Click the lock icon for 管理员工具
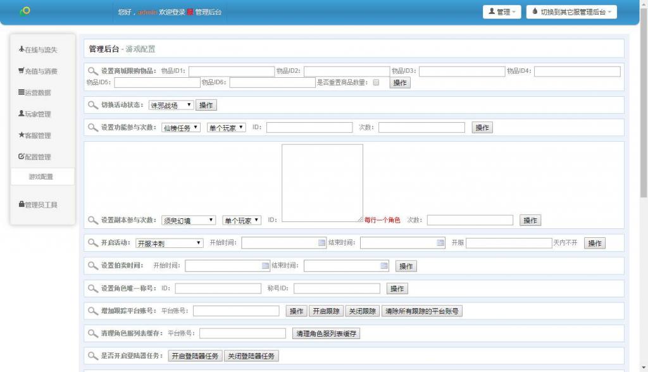Screen dimensions: 648x372 click(22, 204)
